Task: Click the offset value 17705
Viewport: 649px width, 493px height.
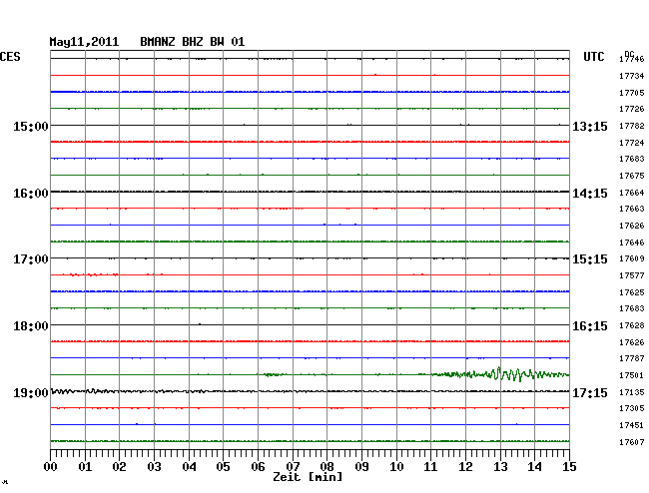Action: pos(632,93)
